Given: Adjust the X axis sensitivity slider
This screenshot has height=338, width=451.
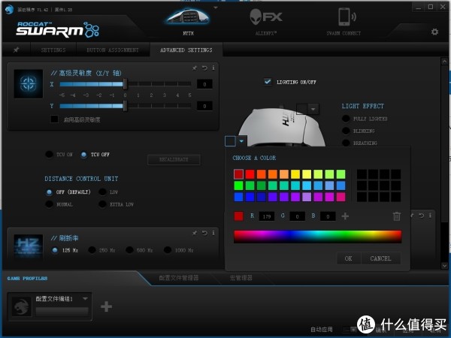Looking at the screenshot, I should (125, 84).
